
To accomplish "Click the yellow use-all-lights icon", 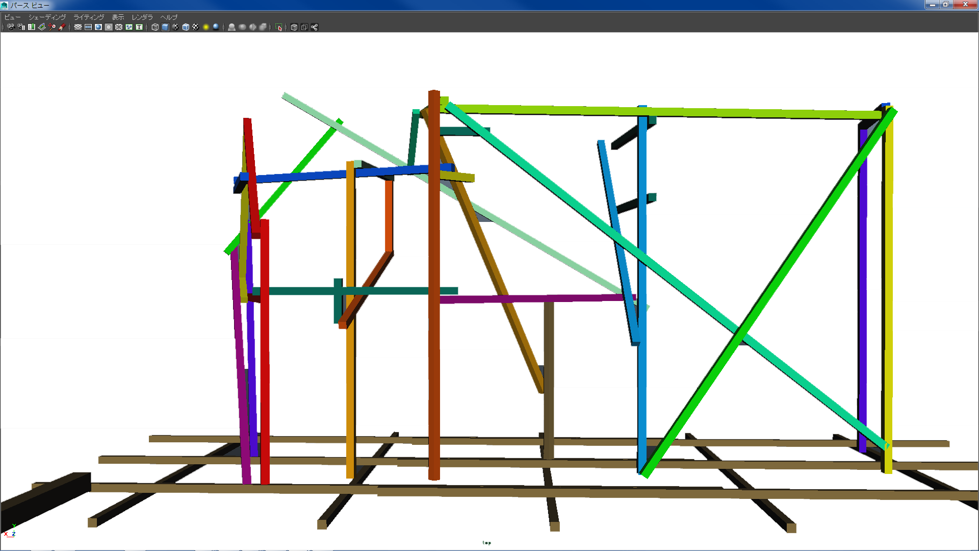I will (x=206, y=27).
